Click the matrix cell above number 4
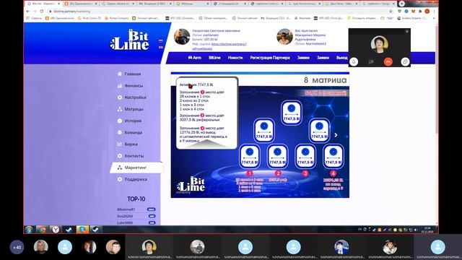Image resolution: width=462 pixels, height=260 pixels. point(333,156)
